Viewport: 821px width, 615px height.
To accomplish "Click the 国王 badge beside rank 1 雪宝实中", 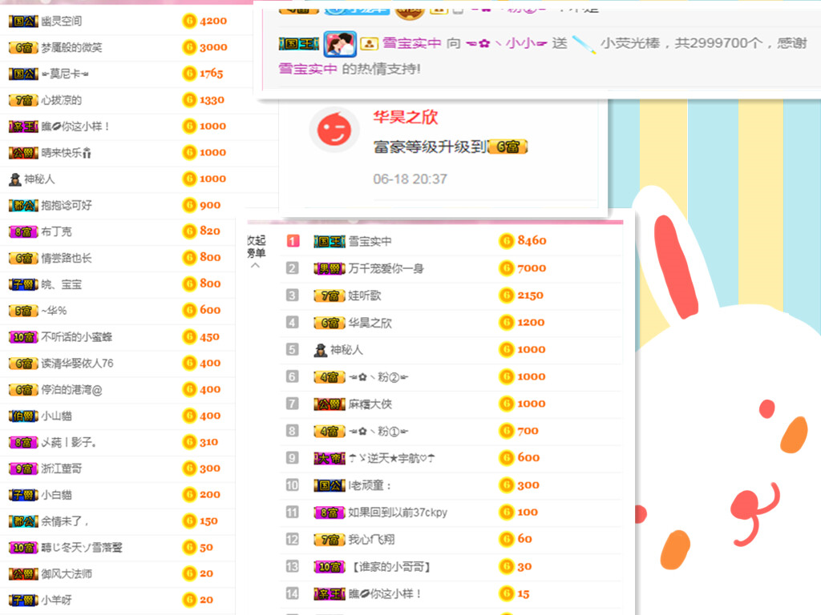I will point(329,241).
